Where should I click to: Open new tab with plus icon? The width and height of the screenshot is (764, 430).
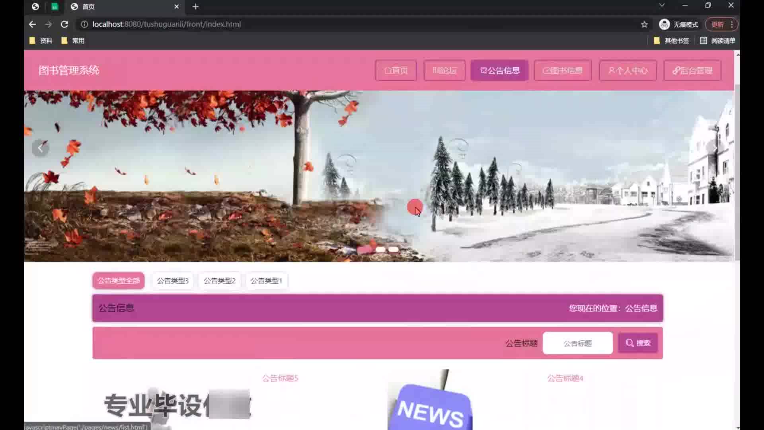(195, 6)
